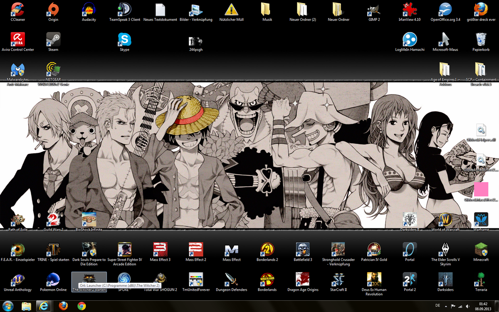Select the Borderlands 2 icon
This screenshot has height=312, width=499.
[267, 249]
